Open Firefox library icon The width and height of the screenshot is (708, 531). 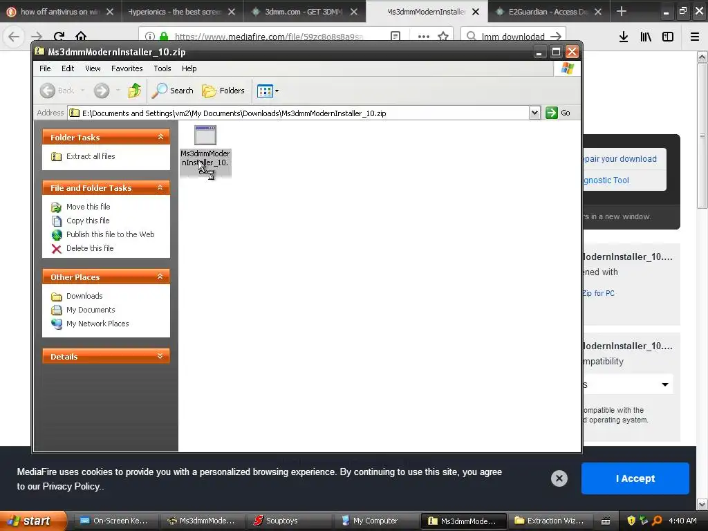click(646, 37)
